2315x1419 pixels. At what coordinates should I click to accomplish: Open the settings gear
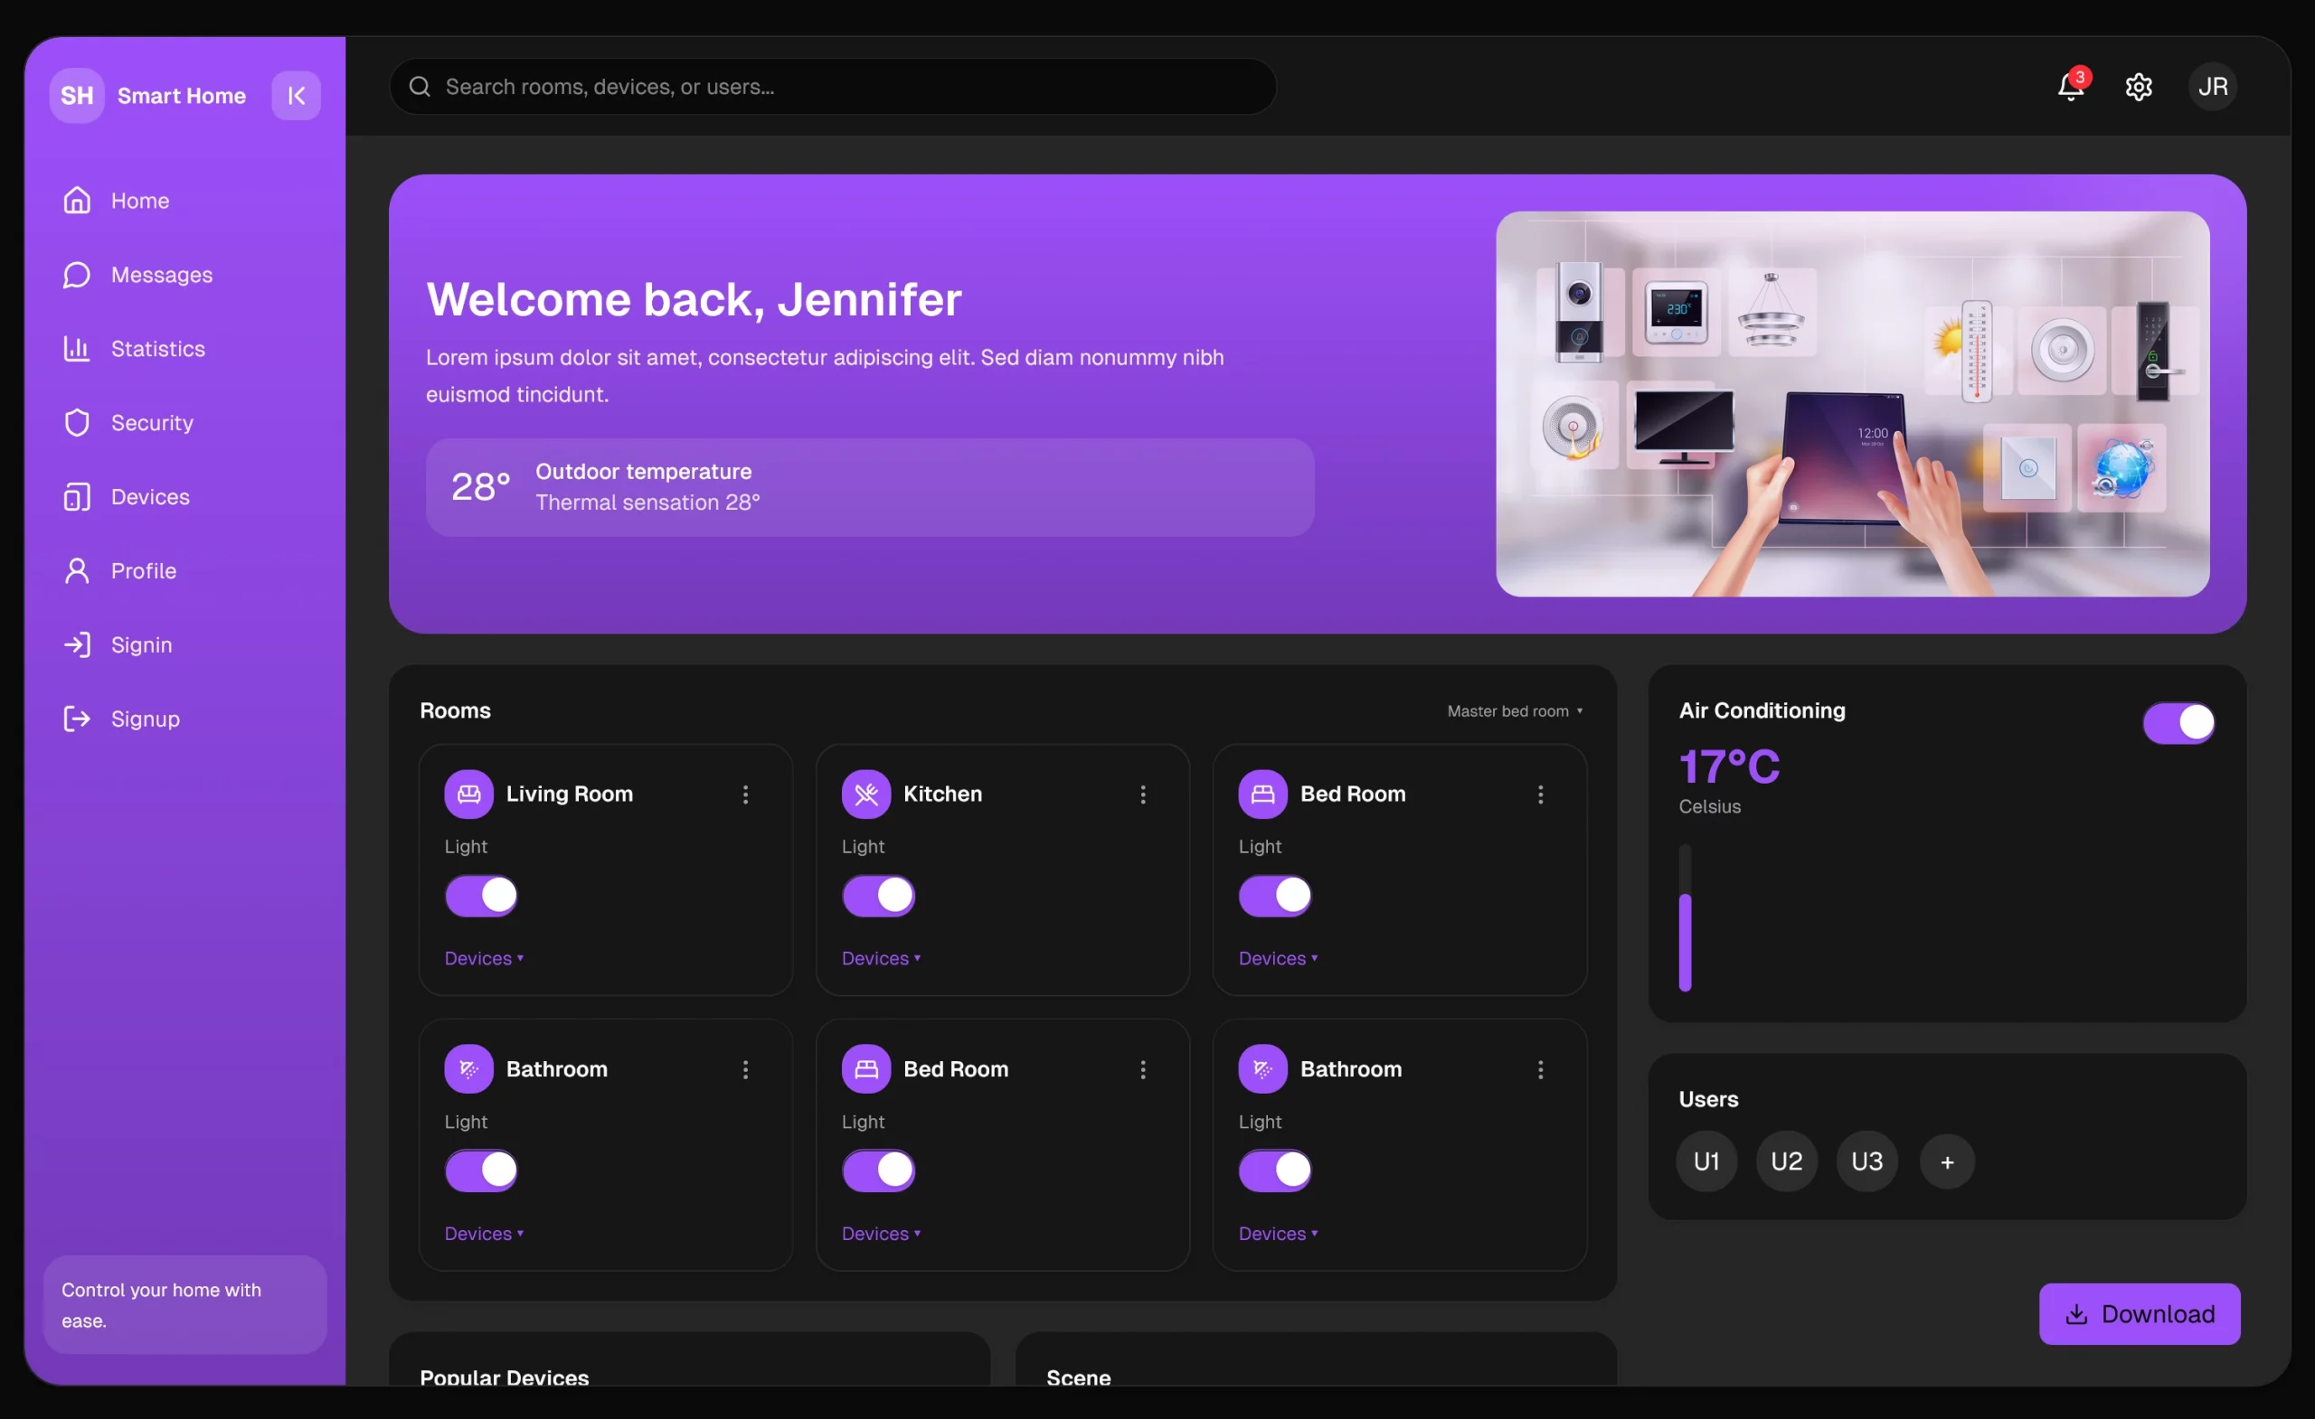click(x=2139, y=87)
